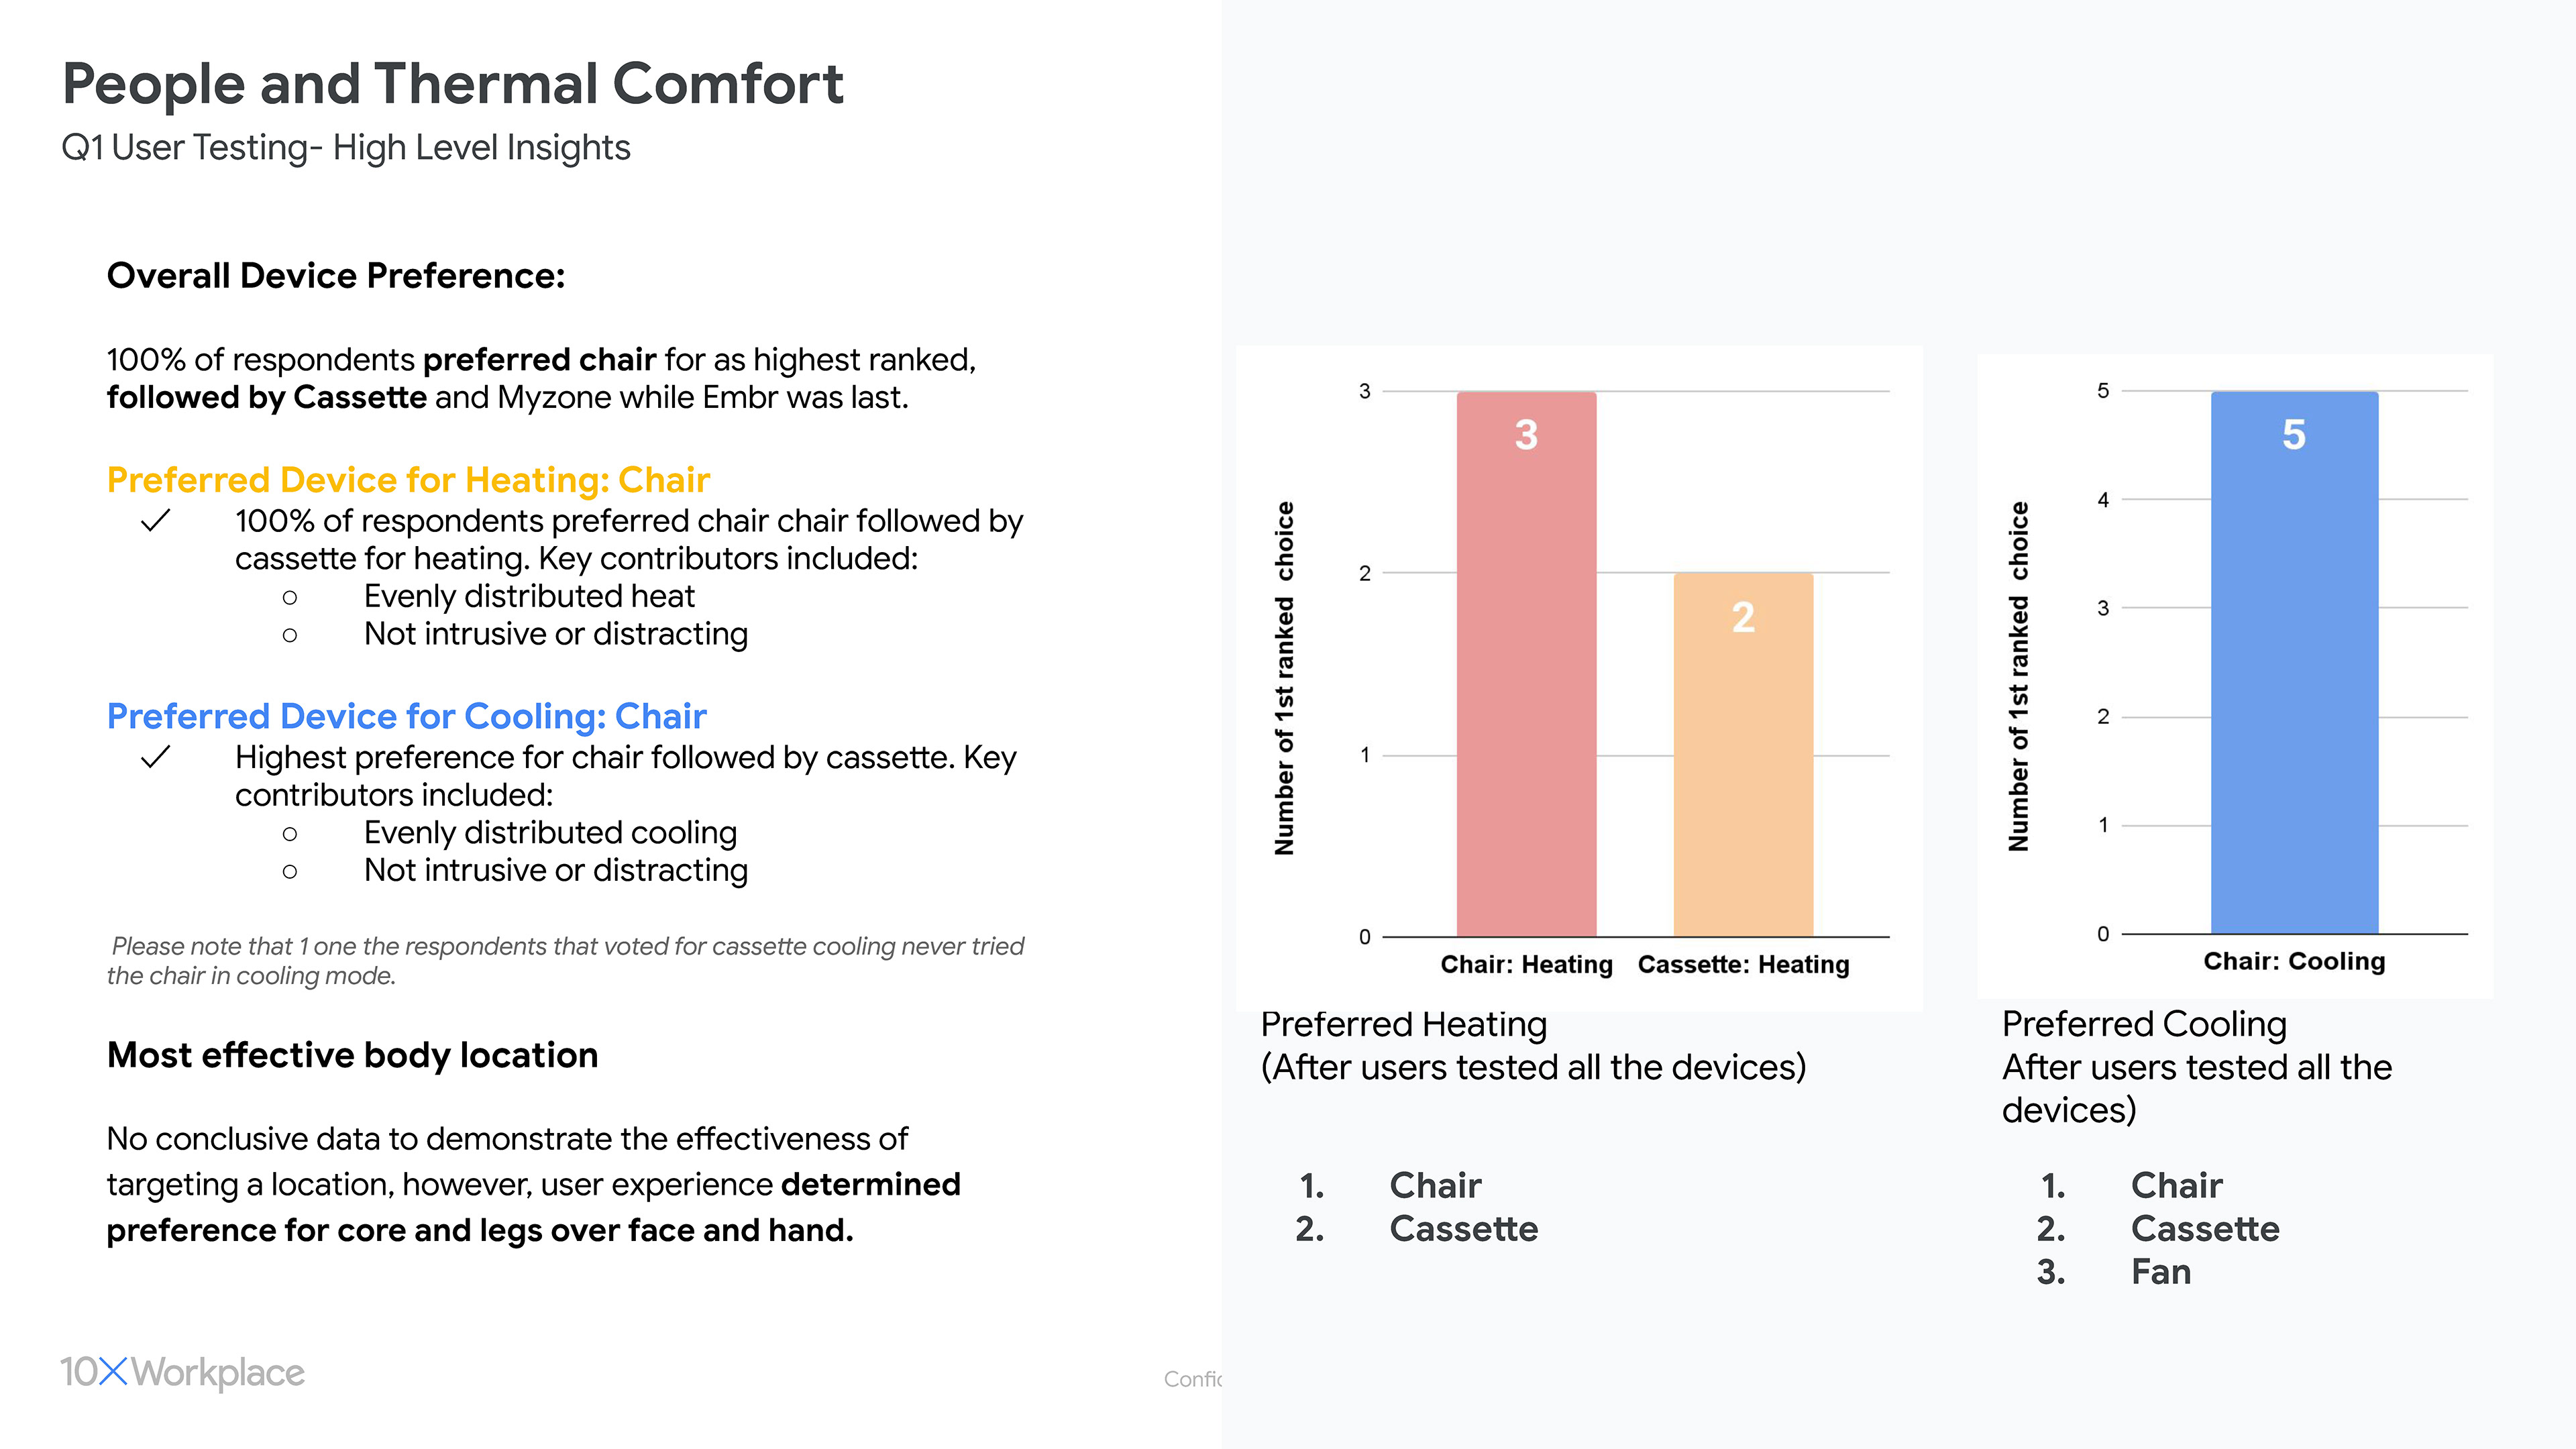Select the orange Cassette: Heating bar
Image resolution: width=2576 pixels, height=1449 pixels.
(1742, 760)
